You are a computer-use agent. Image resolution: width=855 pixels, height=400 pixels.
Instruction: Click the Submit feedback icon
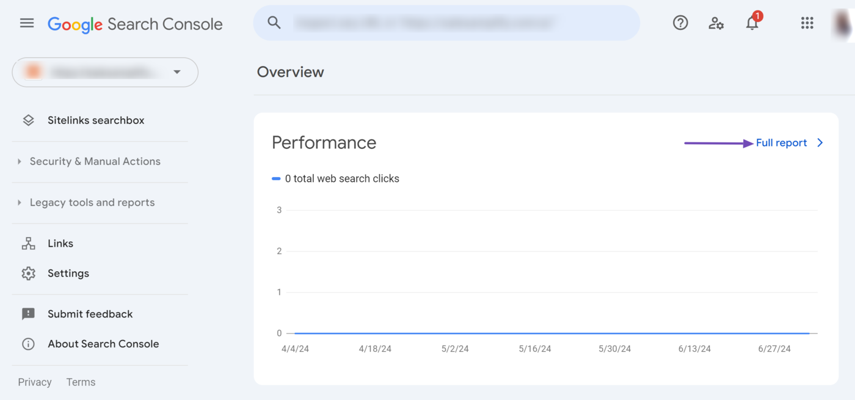28,314
